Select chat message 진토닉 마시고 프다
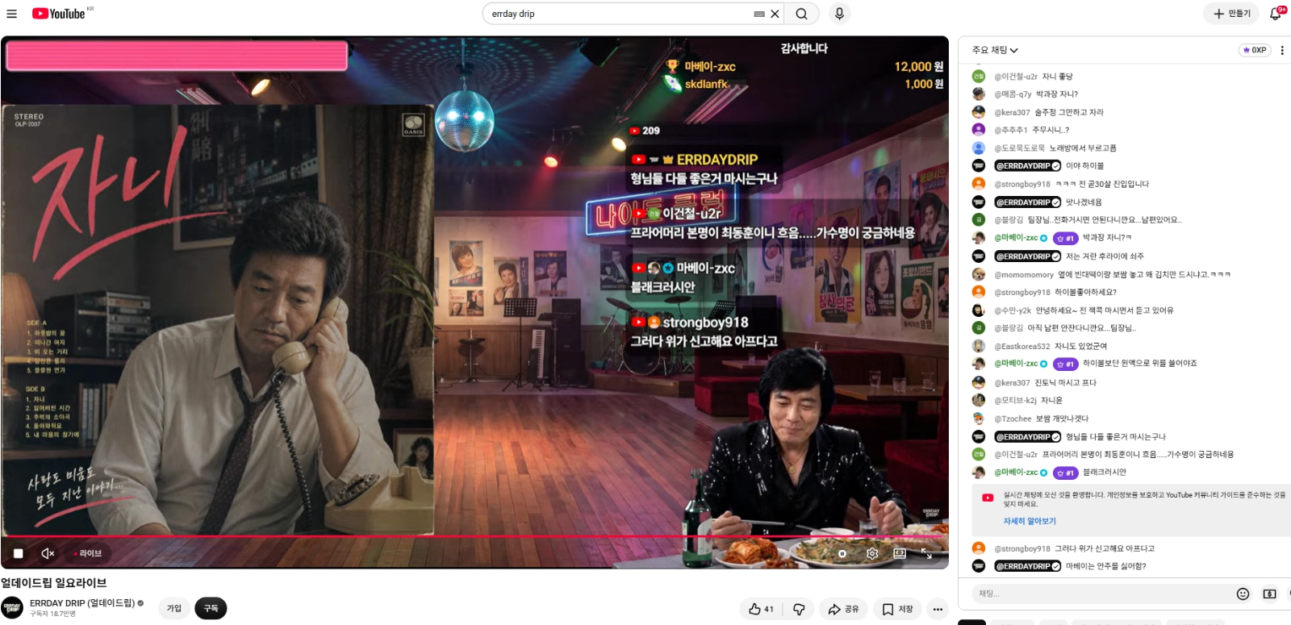This screenshot has width=1291, height=625. click(1065, 382)
